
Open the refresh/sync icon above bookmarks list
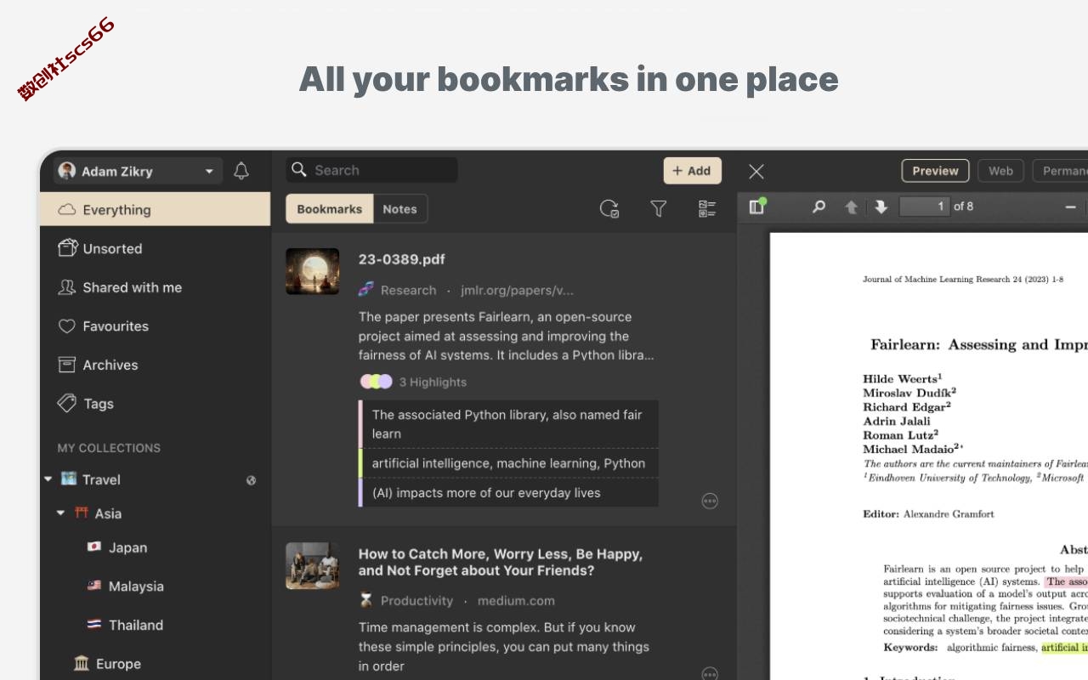(x=609, y=208)
